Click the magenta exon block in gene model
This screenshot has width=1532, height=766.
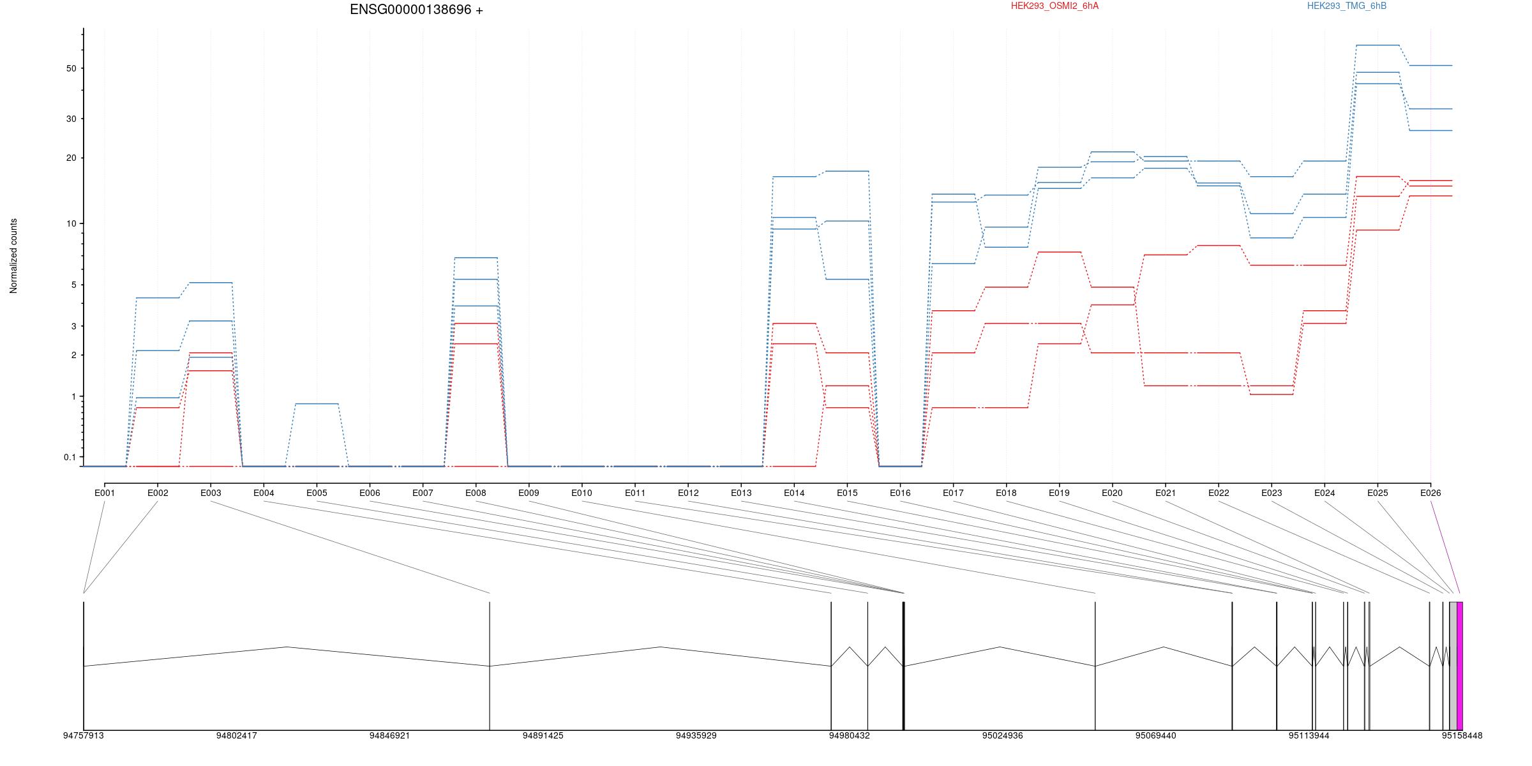(x=1460, y=666)
